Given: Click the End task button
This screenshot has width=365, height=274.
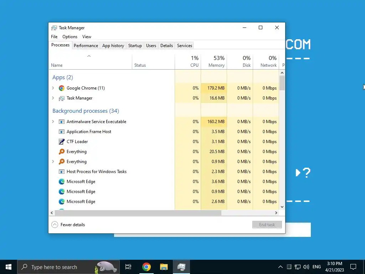Looking at the screenshot, I should tap(267, 225).
